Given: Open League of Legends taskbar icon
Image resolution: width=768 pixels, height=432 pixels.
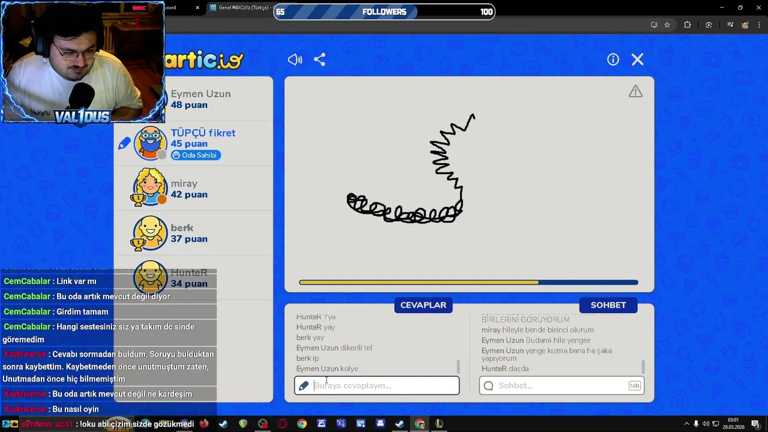Looking at the screenshot, I should point(439,424).
